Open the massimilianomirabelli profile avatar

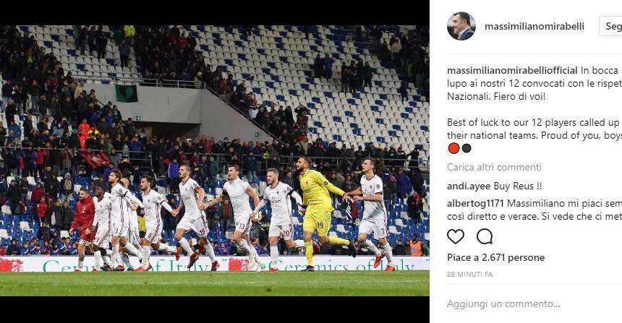461,26
